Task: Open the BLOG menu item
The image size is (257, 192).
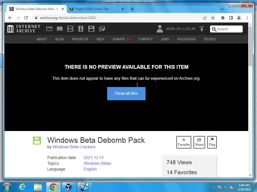Action: (x=59, y=39)
